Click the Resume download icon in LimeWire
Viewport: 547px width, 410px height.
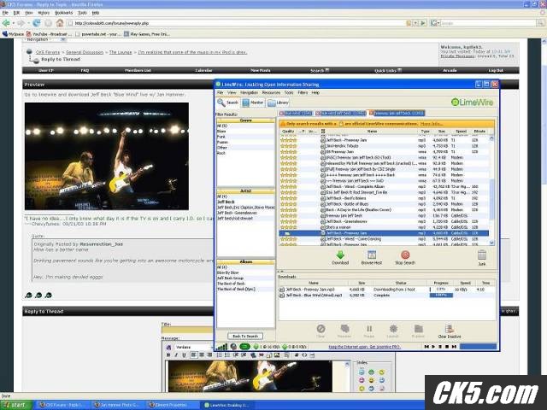pos(344,328)
